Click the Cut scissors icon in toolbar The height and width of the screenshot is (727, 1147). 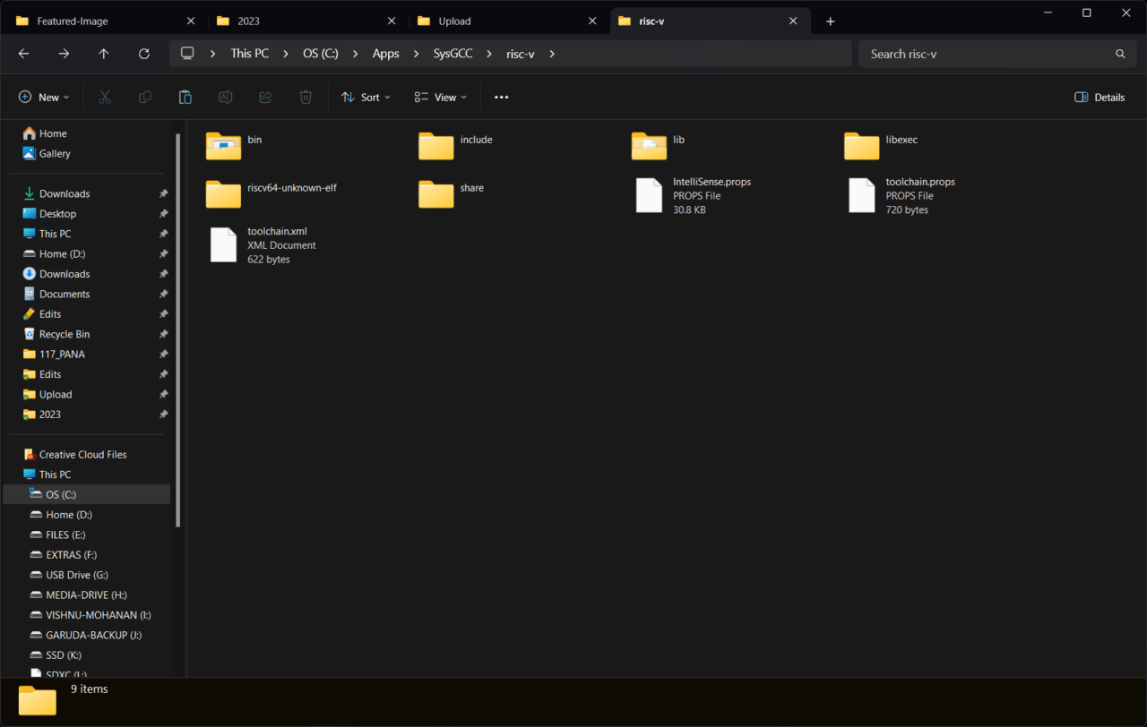click(x=105, y=97)
